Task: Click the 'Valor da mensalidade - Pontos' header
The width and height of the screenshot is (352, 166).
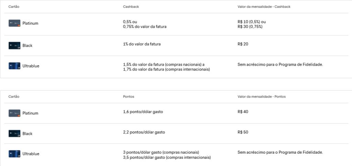Action: point(261,97)
